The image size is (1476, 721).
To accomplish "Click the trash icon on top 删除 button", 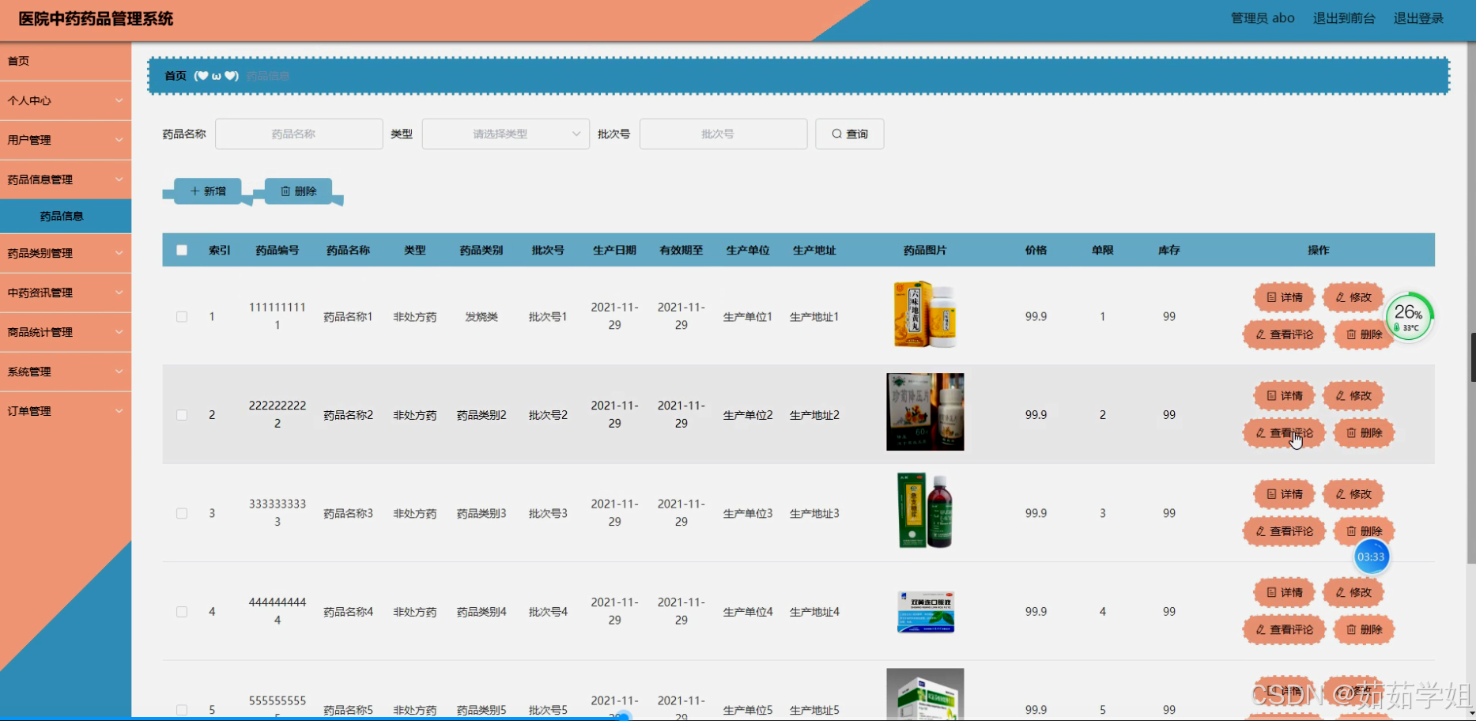I will pyautogui.click(x=285, y=191).
